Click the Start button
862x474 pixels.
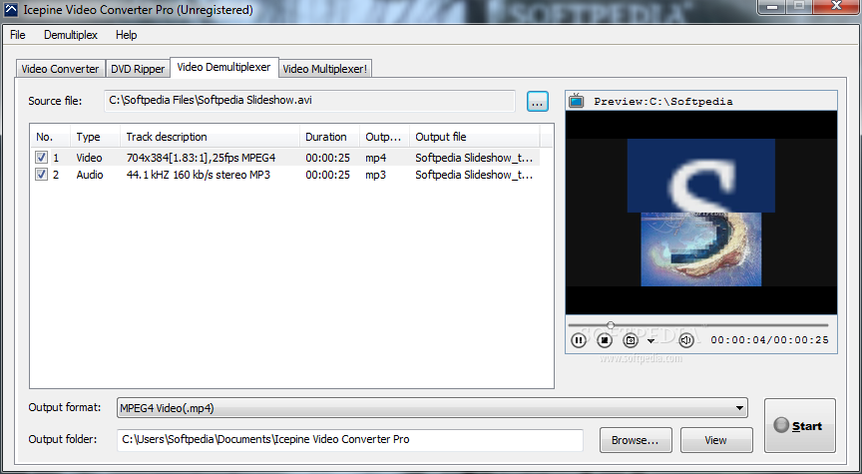click(799, 426)
